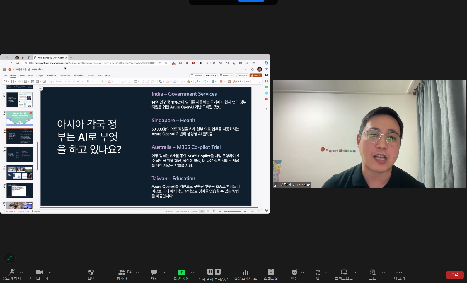
Task: Expand chat options caret
Action: pyautogui.click(x=164, y=272)
